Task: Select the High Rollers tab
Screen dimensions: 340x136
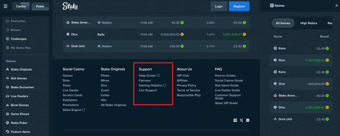Action: click(309, 23)
